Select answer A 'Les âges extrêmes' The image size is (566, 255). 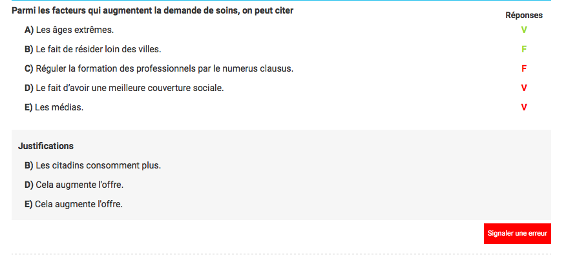[x=69, y=30]
